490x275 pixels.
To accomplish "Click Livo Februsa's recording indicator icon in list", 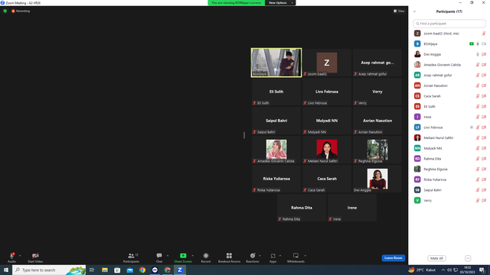I will tap(472, 128).
